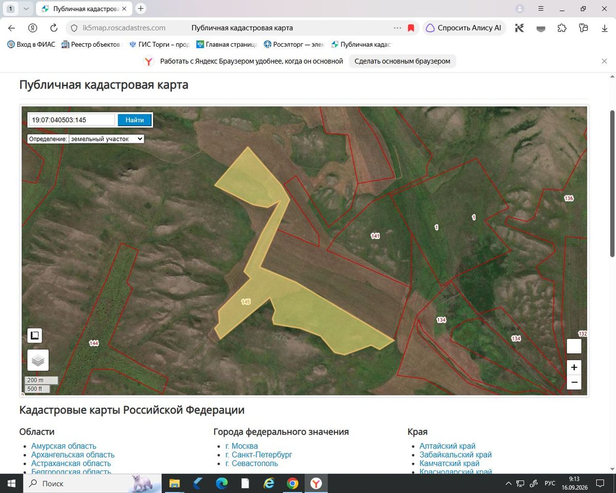Open the address bar three-dots menu
Viewport: 616px width, 493px height.
point(397,28)
